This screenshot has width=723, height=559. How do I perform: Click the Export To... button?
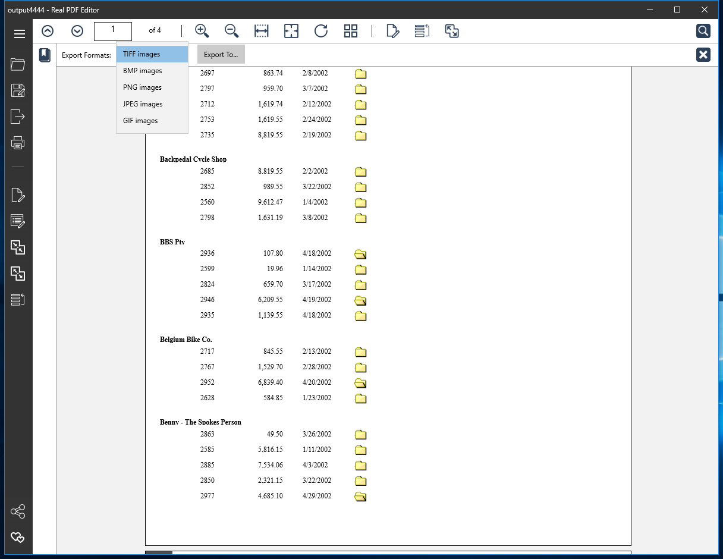221,55
